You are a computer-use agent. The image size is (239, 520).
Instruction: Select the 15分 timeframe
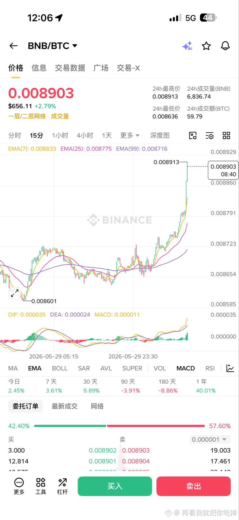coord(36,135)
